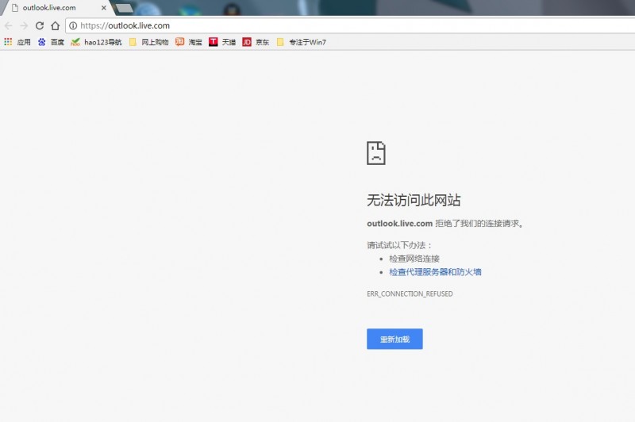The image size is (635, 422).
Task: Open the 应用 apps grid shortcut
Action: point(17,42)
